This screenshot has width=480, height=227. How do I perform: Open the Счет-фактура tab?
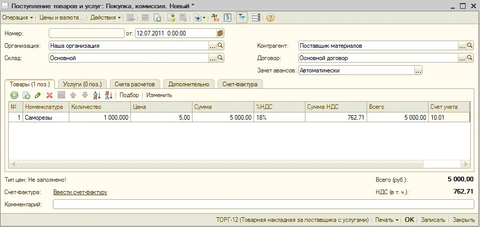click(240, 84)
